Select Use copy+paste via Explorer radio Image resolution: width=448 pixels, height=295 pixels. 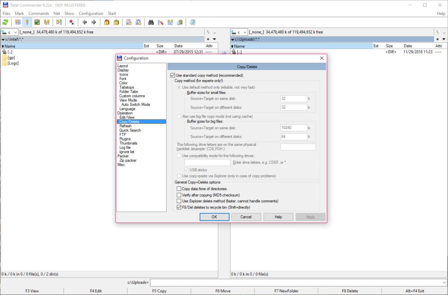(x=179, y=176)
